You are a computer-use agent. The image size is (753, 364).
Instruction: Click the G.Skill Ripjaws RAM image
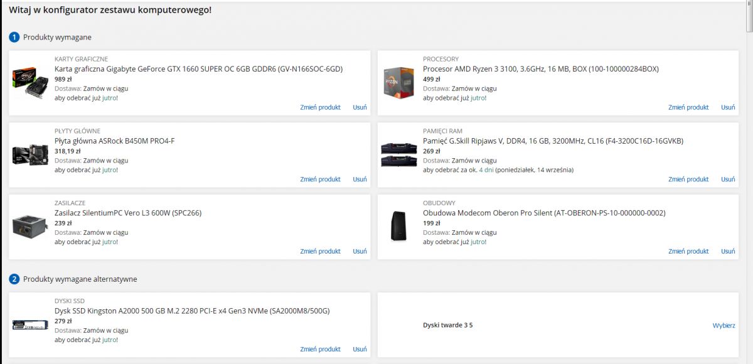398,154
